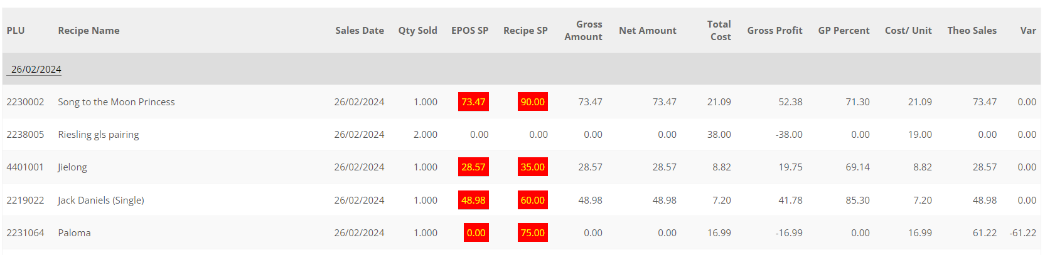1045x255 pixels.
Task: Click the Theo Sales column header
Action: pos(972,31)
